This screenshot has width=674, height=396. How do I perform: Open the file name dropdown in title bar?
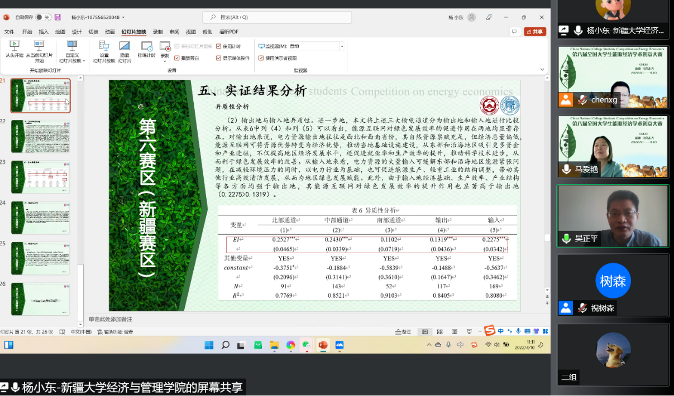tap(123, 17)
